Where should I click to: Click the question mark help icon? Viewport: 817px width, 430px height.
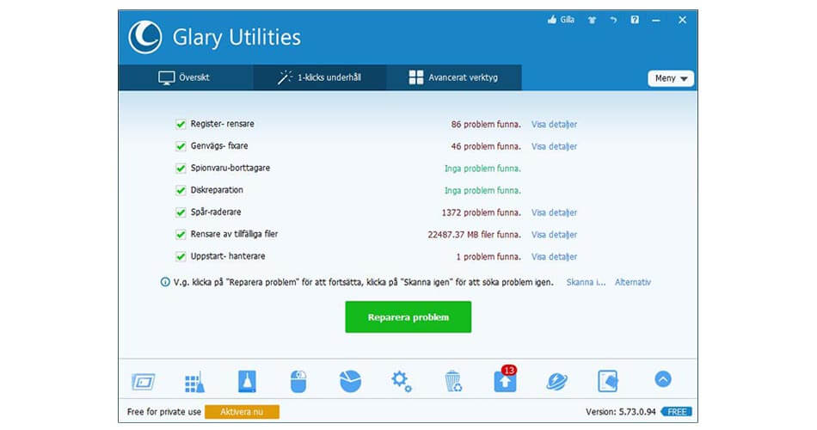click(635, 20)
